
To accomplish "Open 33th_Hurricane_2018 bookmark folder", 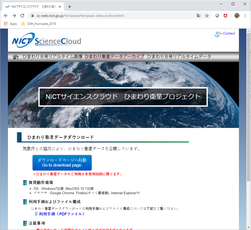I will (x=38, y=24).
